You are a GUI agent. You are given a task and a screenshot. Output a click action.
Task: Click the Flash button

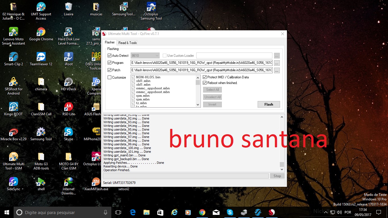click(x=269, y=104)
